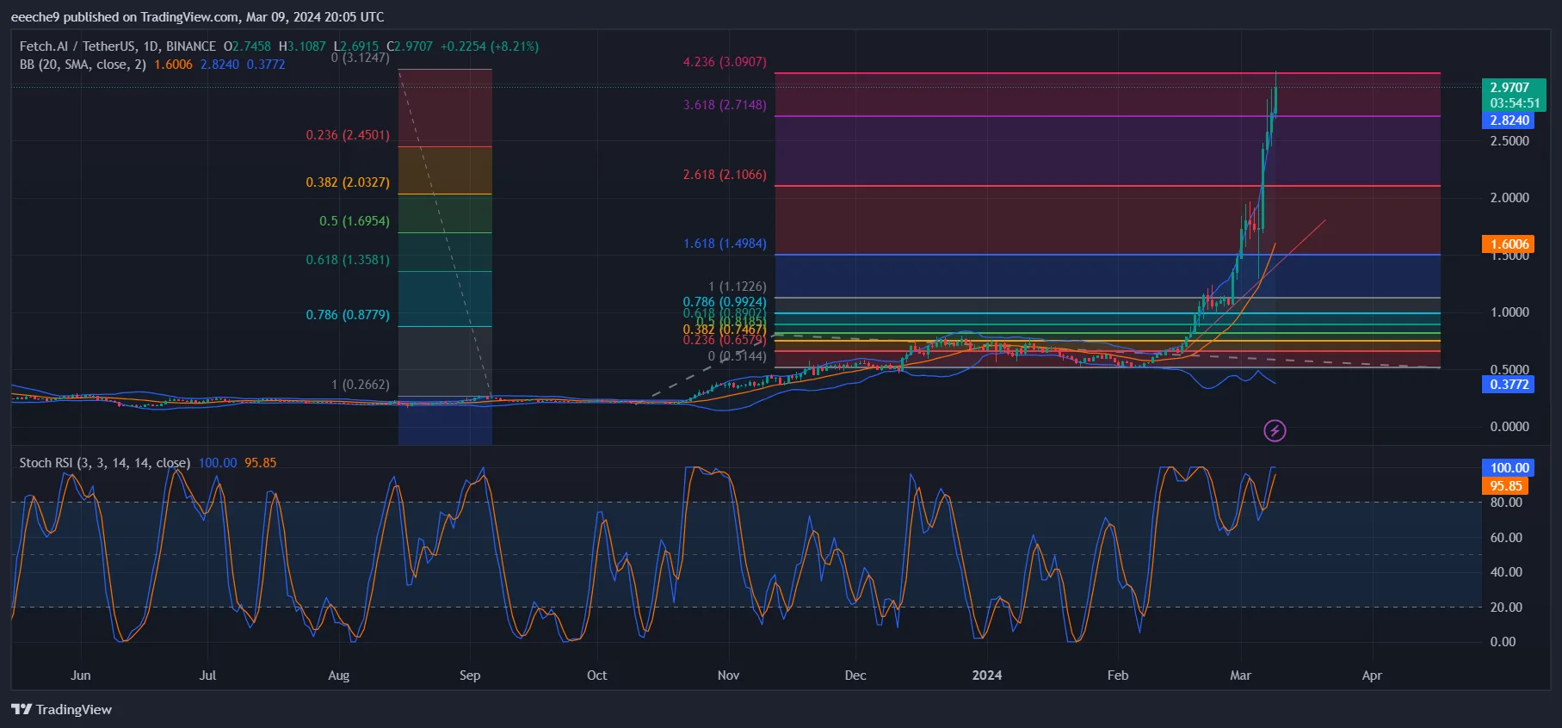Click the blue 2.8240 Bollinger upper label

pyautogui.click(x=1511, y=120)
